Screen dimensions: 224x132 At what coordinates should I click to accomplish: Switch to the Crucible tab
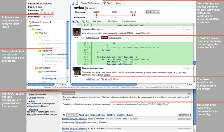click(121, 115)
